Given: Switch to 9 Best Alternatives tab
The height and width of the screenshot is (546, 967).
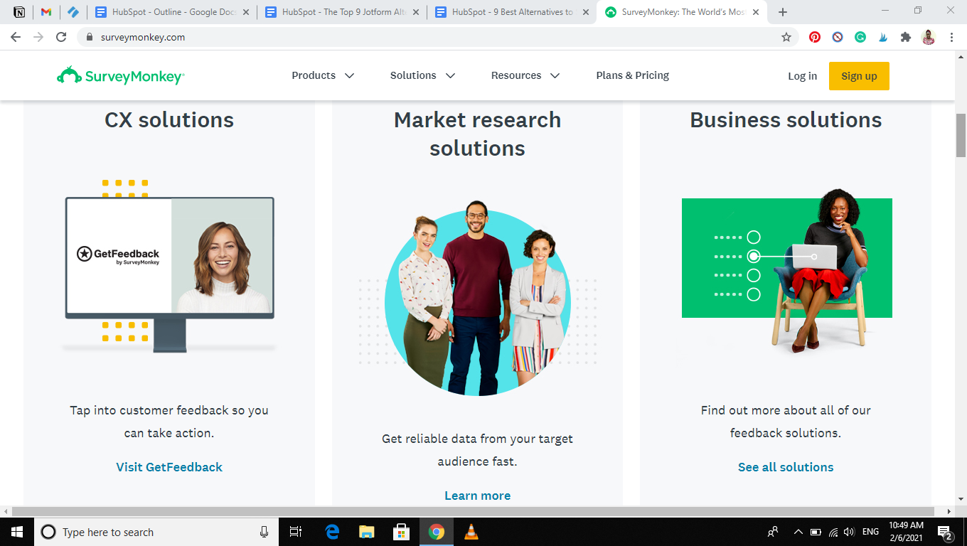Looking at the screenshot, I should [512, 12].
